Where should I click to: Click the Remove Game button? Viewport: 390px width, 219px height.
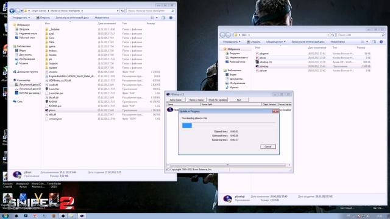coord(196,100)
